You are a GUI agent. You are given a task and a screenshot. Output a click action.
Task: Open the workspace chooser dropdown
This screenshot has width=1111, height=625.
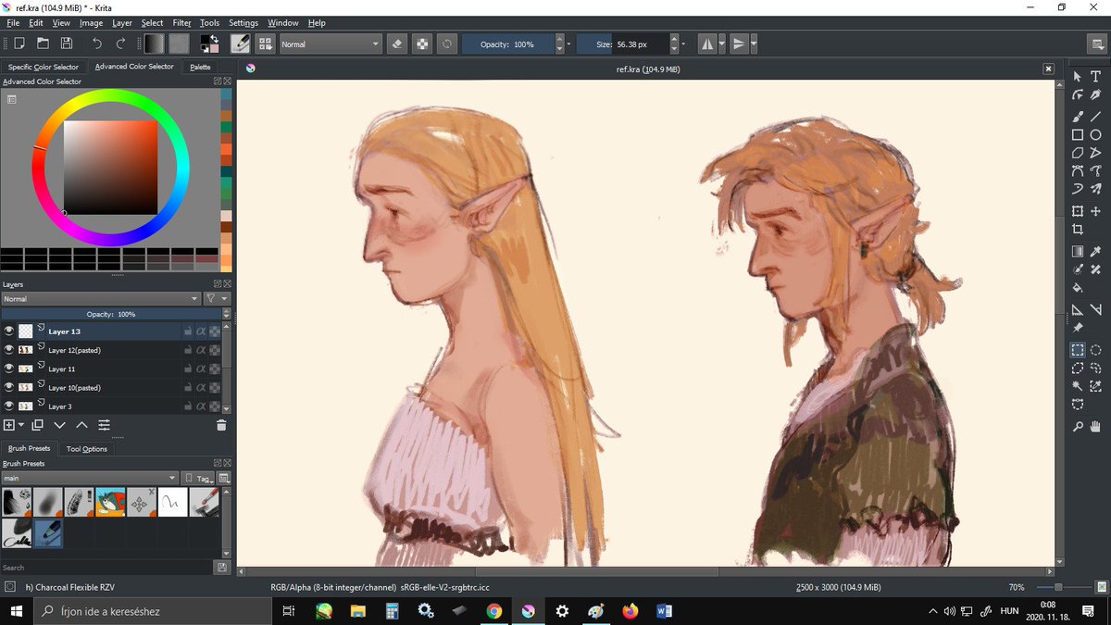click(x=1095, y=44)
